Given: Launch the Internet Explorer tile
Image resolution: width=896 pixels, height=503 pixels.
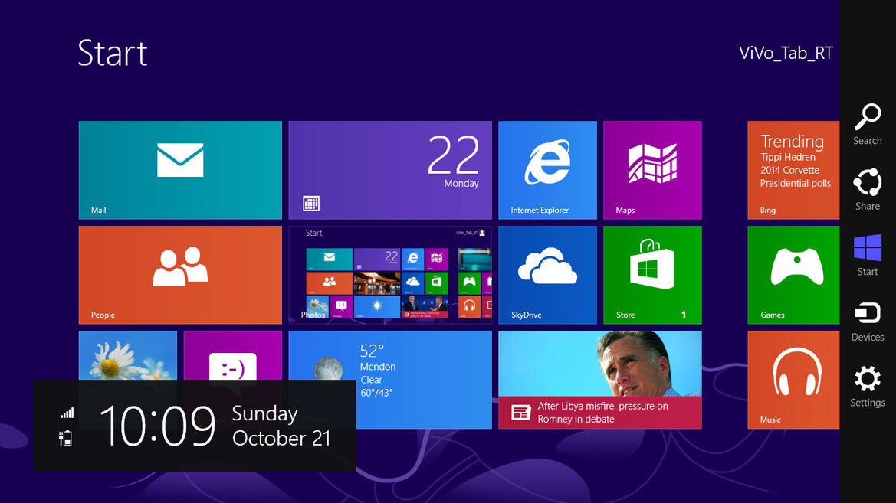Looking at the screenshot, I should [x=547, y=170].
